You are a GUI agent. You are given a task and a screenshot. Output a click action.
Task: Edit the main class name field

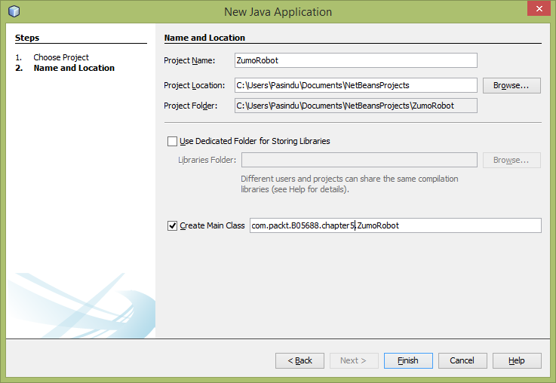pos(395,225)
